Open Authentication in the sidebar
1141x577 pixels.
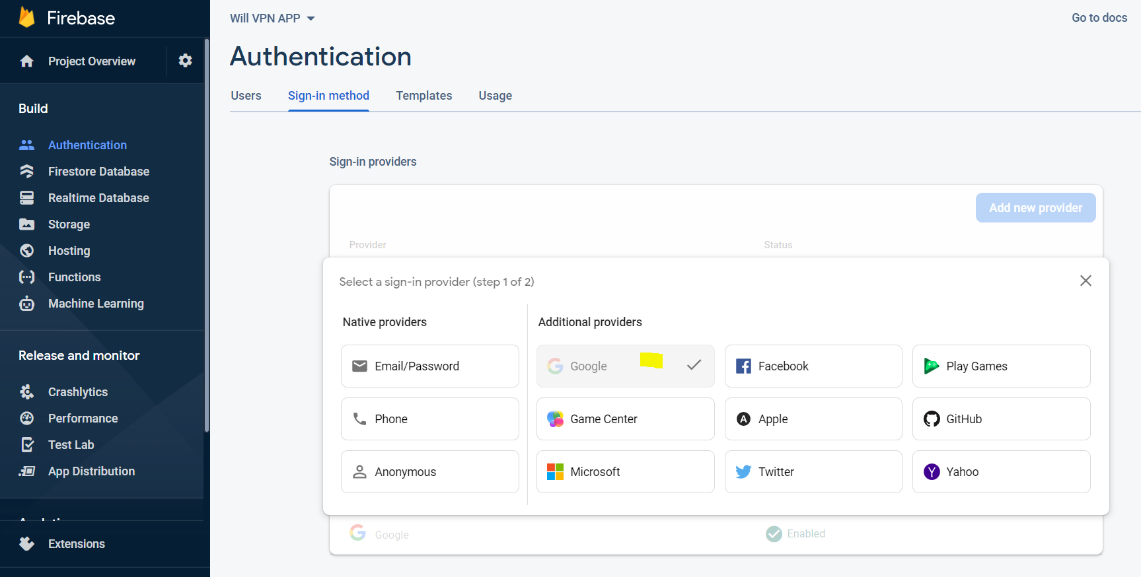87,145
